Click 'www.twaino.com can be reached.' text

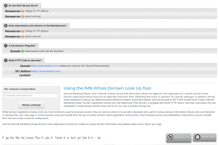click(44, 51)
